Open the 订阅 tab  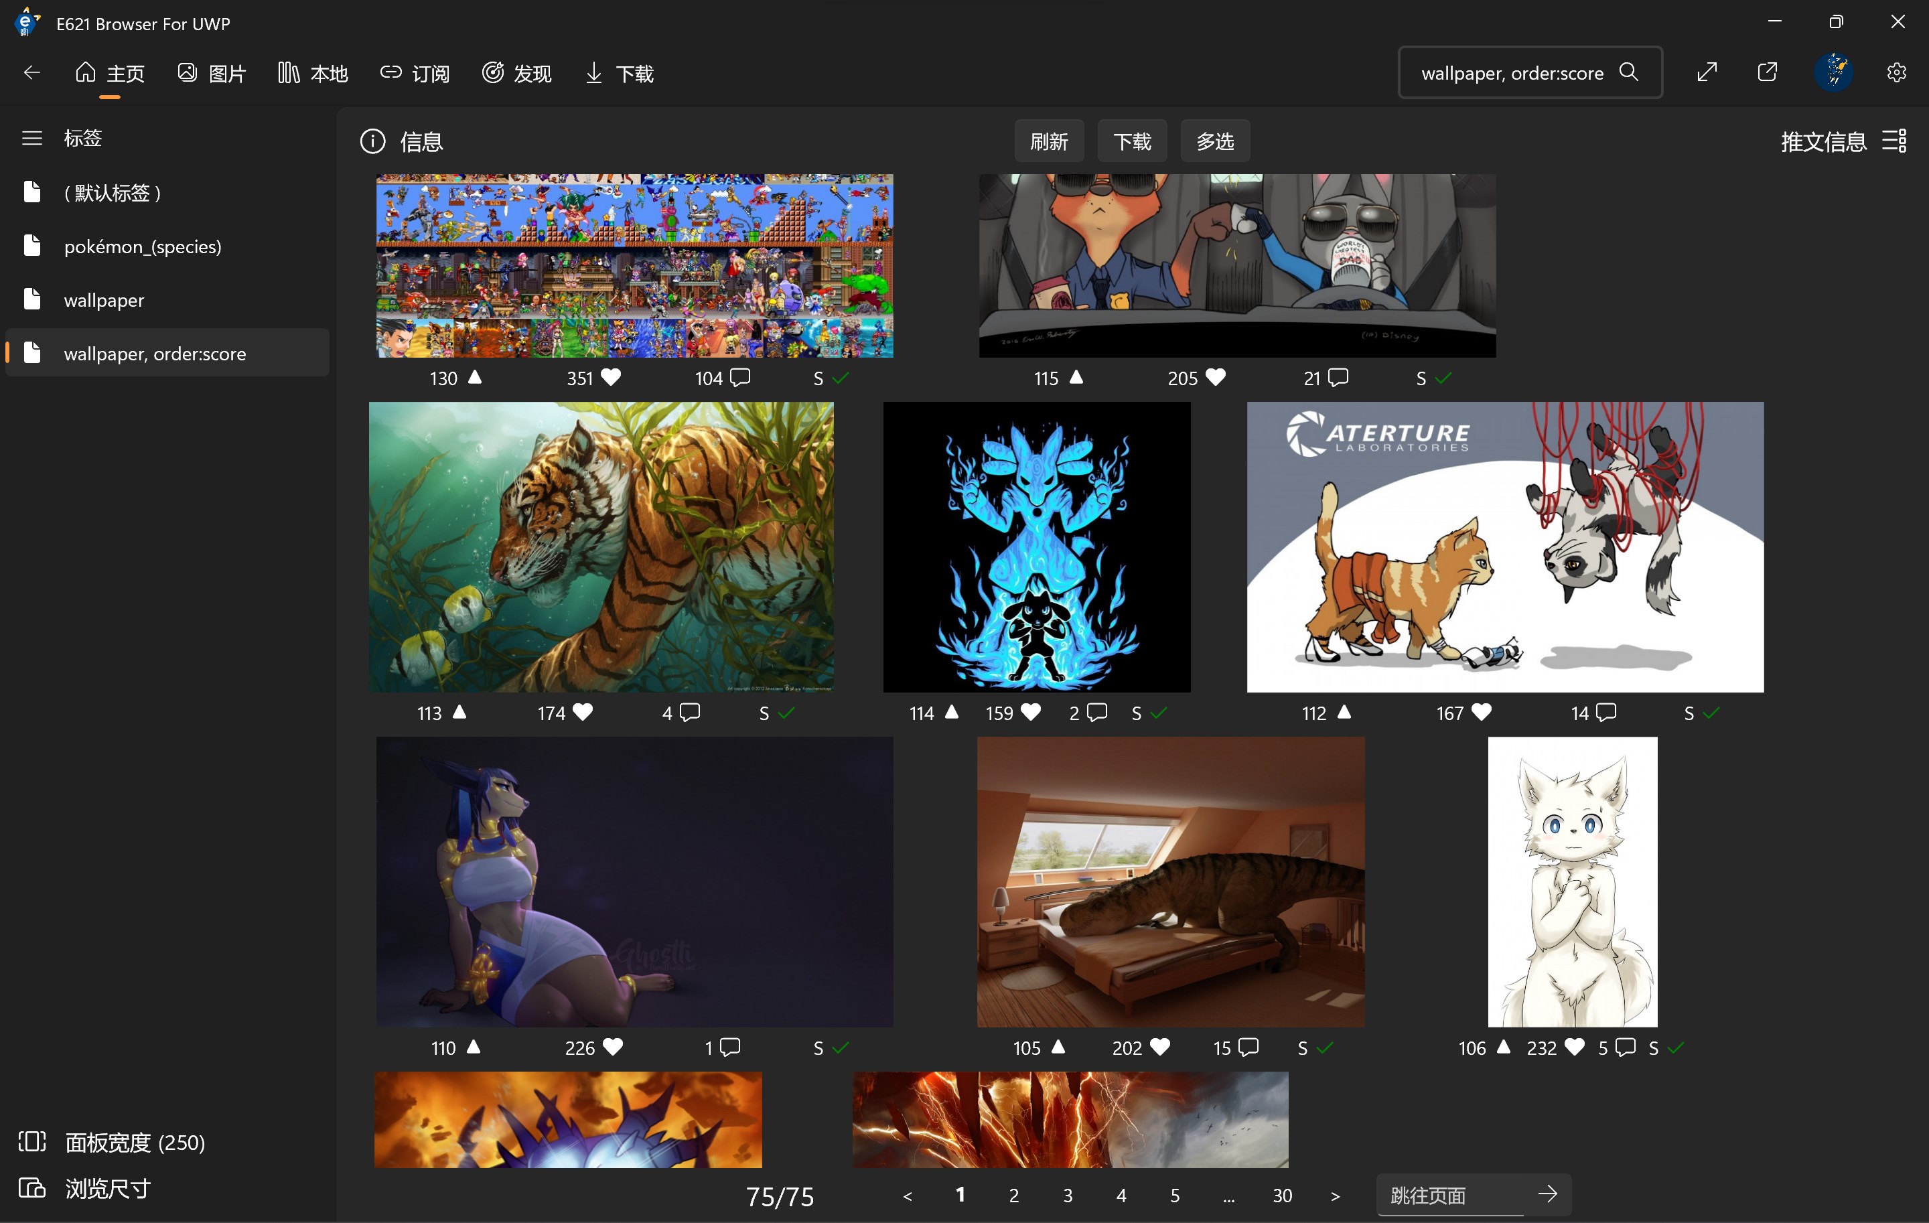click(414, 74)
